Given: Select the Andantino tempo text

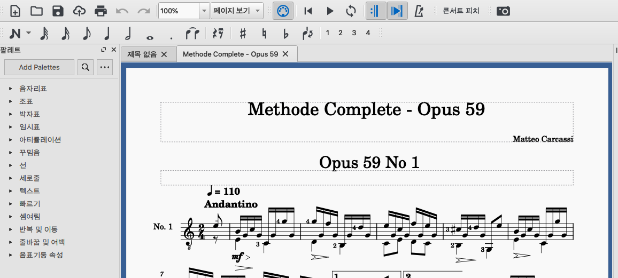Looking at the screenshot, I should [231, 204].
